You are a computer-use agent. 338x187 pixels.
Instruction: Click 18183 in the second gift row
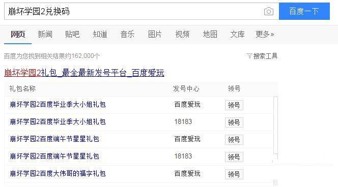pyautogui.click(x=183, y=122)
